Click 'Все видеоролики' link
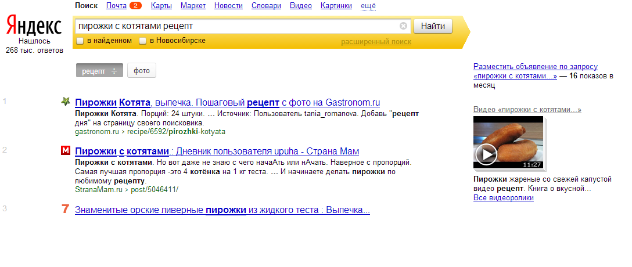This screenshot has height=267, width=632. pyautogui.click(x=504, y=198)
